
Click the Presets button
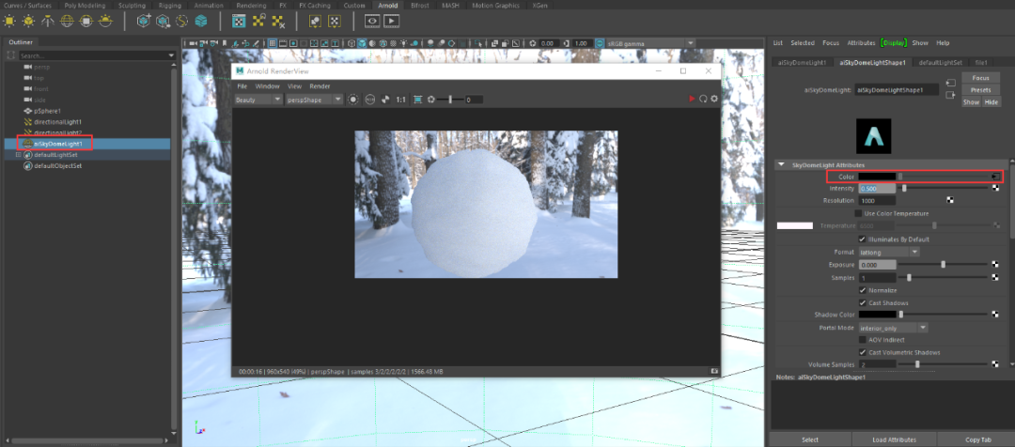point(980,90)
